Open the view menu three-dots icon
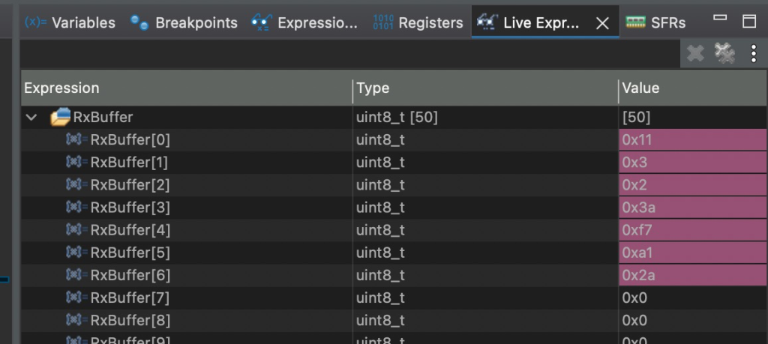Screen dimensions: 768x344 click(753, 52)
